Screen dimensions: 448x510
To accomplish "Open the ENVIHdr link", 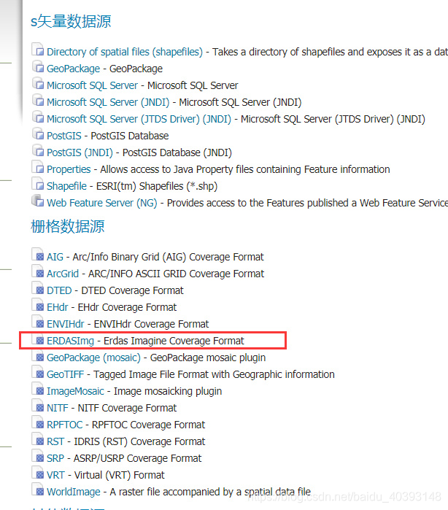I will 66,324.
